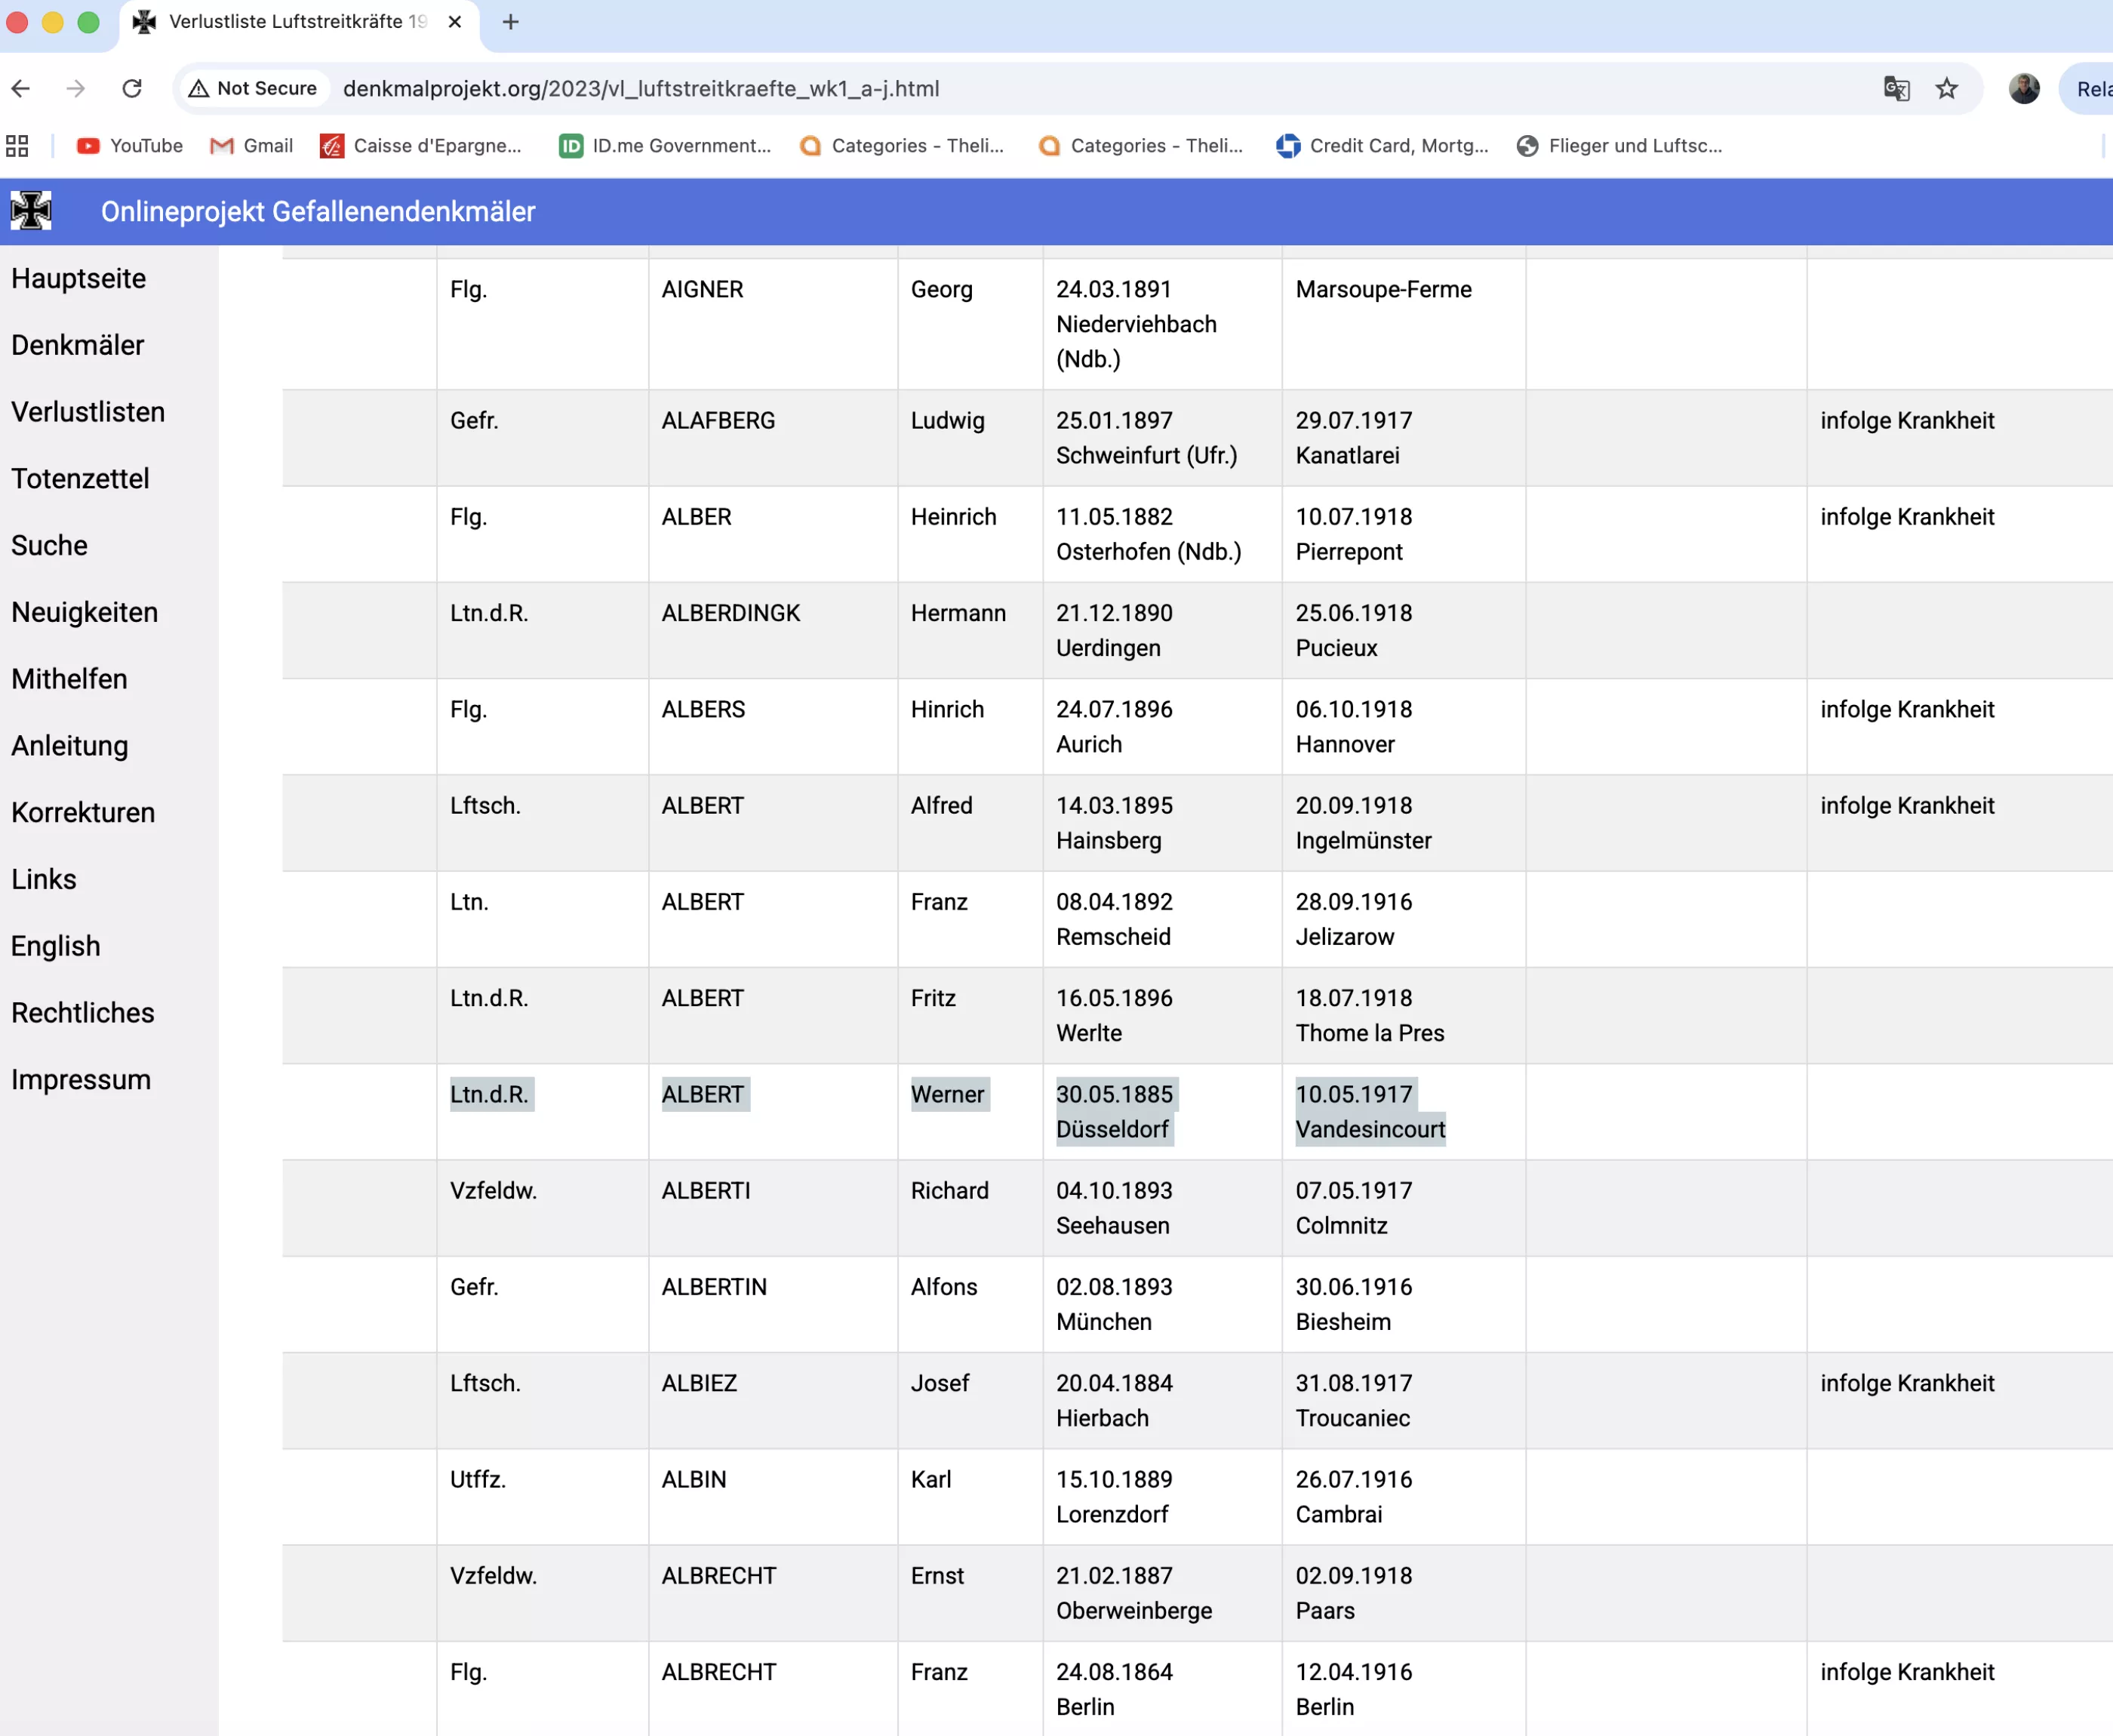
Task: Open the Impressum page
Action: click(x=81, y=1079)
